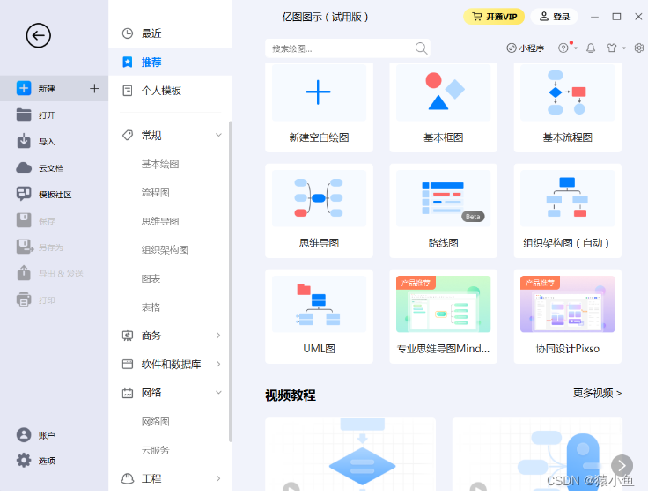Screen dimensions: 648x495
Task: Click the help question mark icon
Action: 563,48
